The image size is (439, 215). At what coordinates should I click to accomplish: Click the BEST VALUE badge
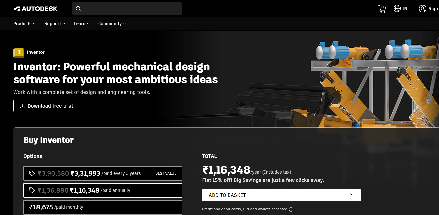pos(166,173)
